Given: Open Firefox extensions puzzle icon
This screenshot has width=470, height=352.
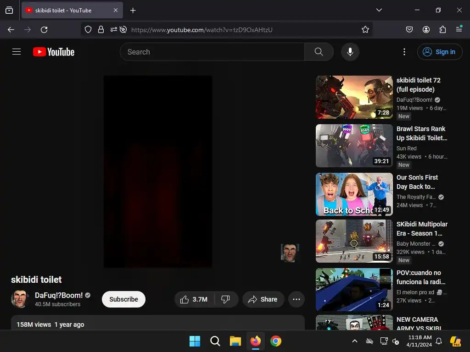Looking at the screenshot, I should click(x=442, y=29).
